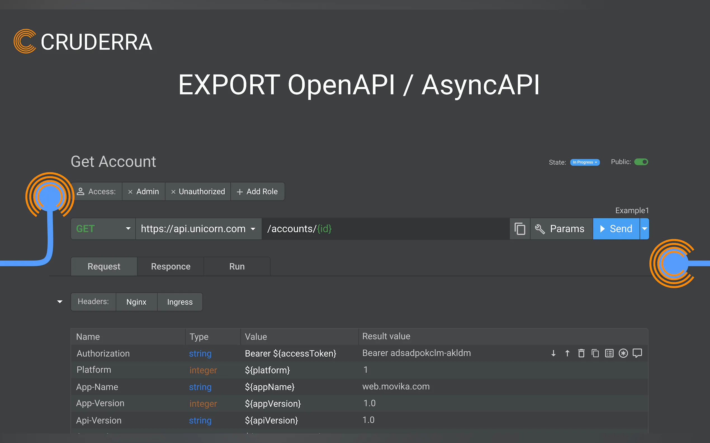Expand the api.unicorn.com host dropdown
This screenshot has height=443, width=710.
tap(253, 229)
